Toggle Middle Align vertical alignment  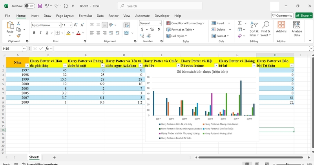coord(98,25)
